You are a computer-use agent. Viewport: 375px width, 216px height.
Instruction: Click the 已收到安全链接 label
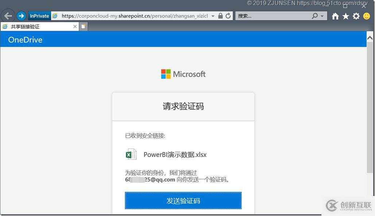(145, 136)
